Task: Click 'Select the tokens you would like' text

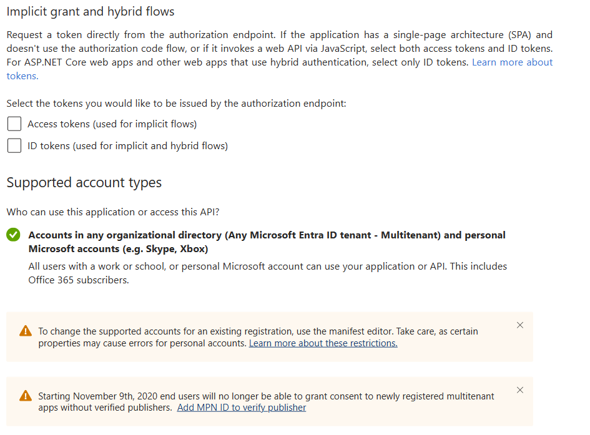Action: click(176, 104)
